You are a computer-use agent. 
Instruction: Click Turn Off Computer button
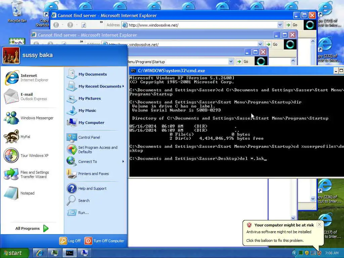[x=104, y=241]
